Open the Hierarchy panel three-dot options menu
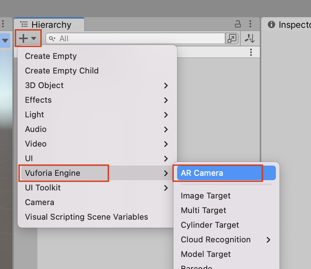Screen dimensions: 311x269 [x=251, y=24]
